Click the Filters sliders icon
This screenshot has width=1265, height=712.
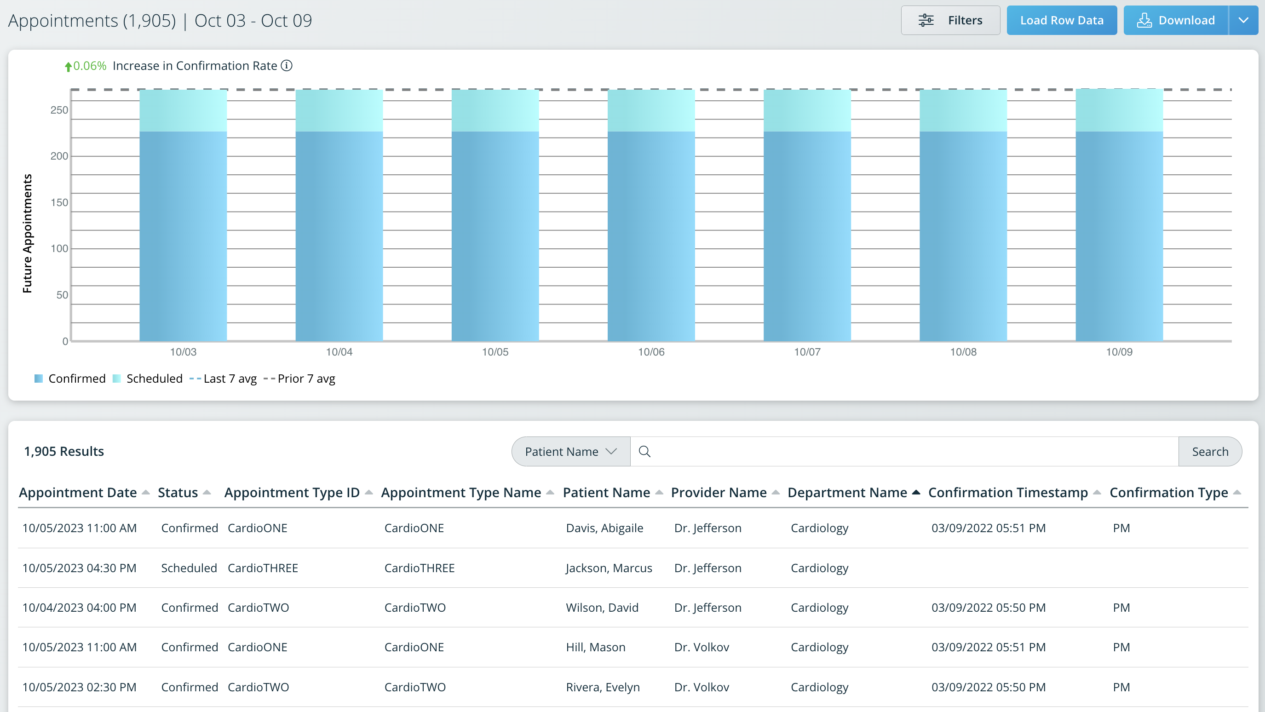pos(926,20)
